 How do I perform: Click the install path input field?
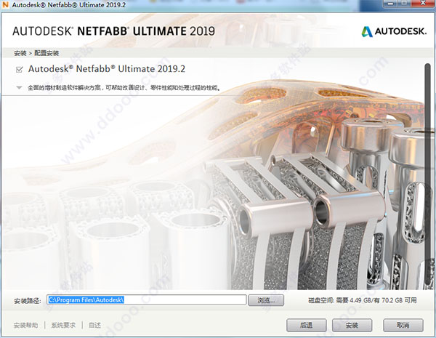pos(147,299)
